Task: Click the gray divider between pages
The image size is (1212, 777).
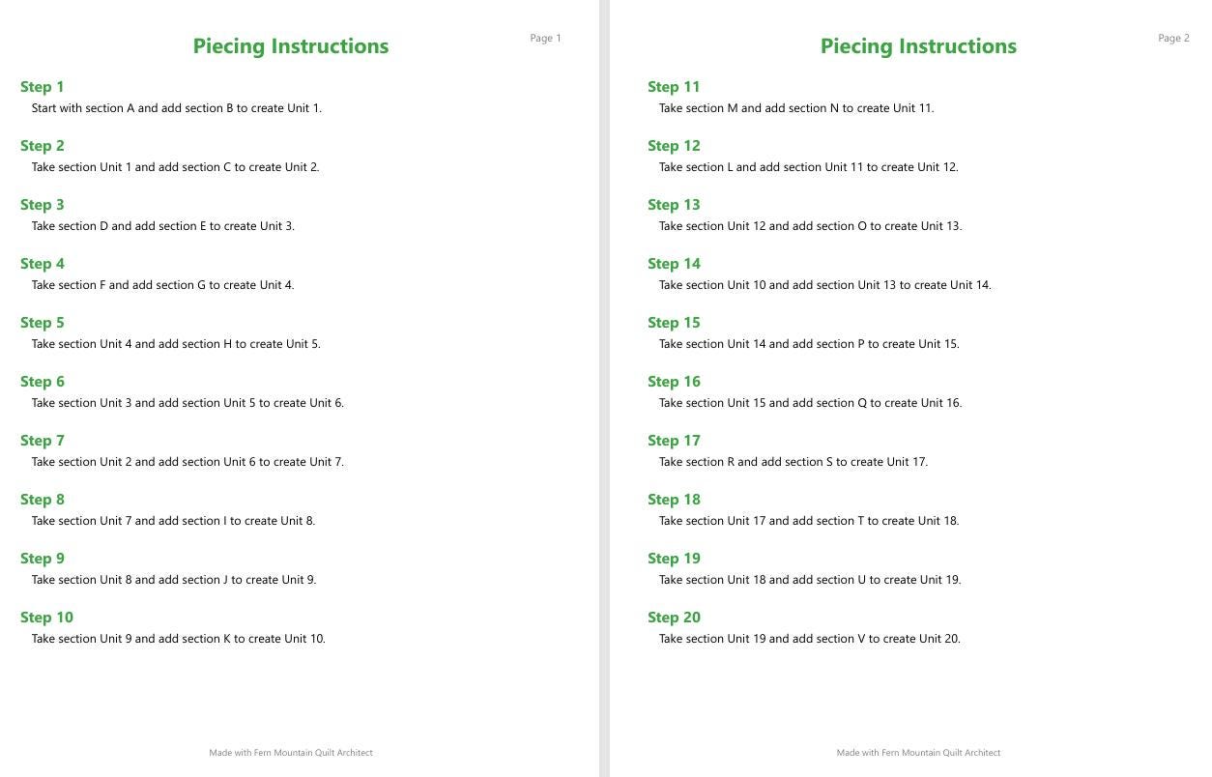Action: pyautogui.click(x=604, y=388)
